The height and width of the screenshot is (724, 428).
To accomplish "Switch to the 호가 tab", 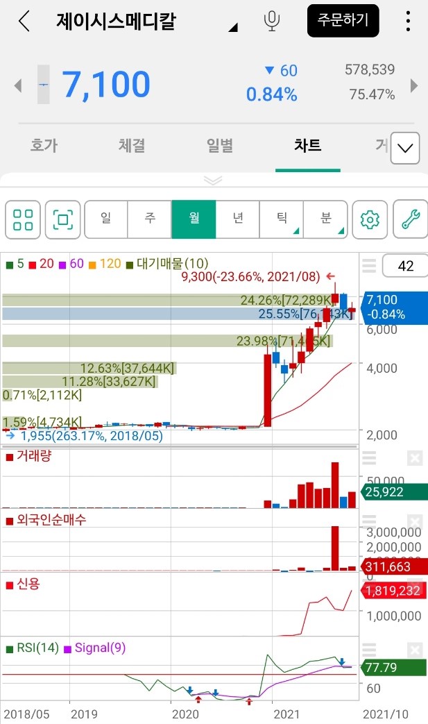I will tap(44, 146).
